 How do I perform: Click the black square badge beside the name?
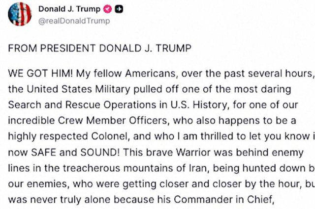(120, 9)
